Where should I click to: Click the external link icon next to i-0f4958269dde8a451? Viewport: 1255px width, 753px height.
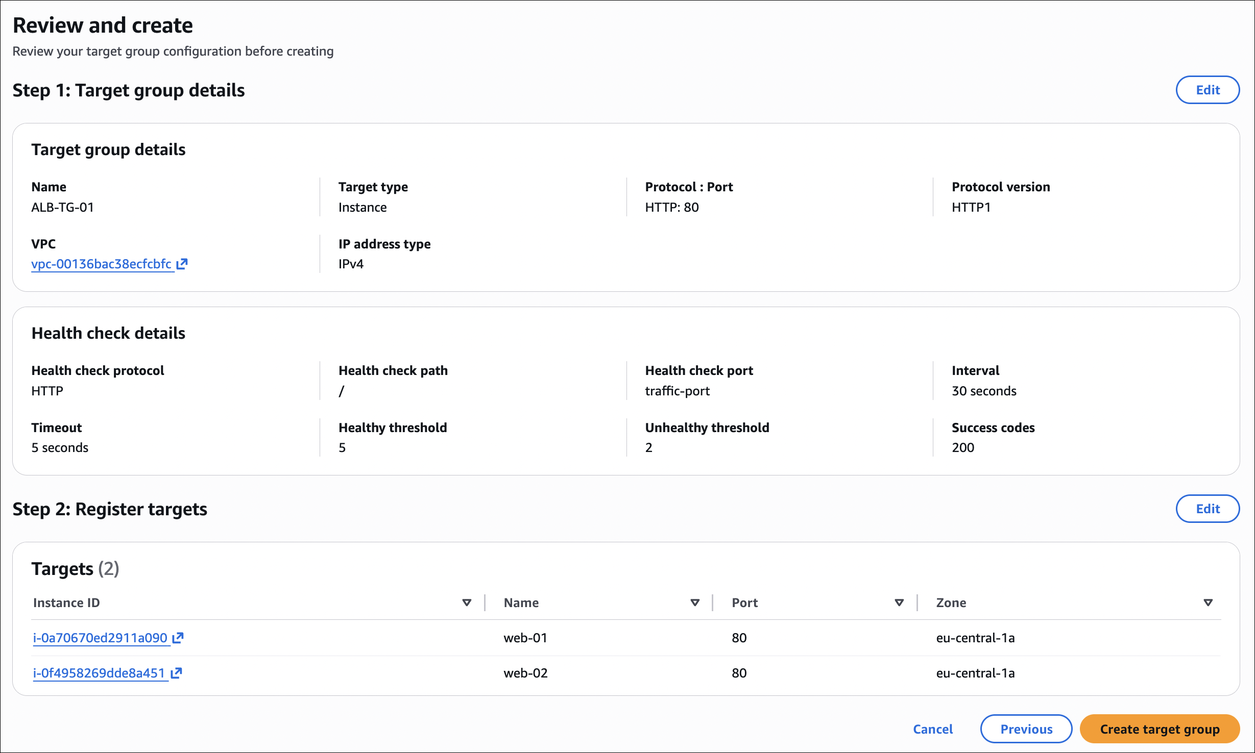(x=176, y=673)
